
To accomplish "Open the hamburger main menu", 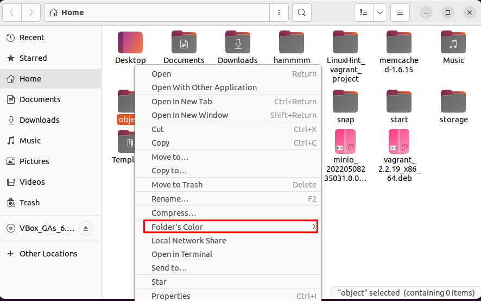I will tap(400, 12).
